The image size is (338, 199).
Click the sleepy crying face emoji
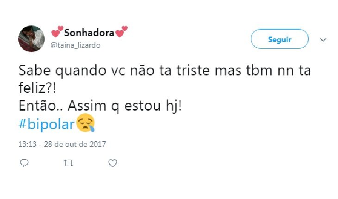coord(86,123)
